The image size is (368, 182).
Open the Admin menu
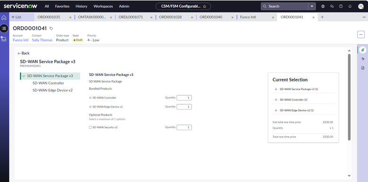point(124,6)
